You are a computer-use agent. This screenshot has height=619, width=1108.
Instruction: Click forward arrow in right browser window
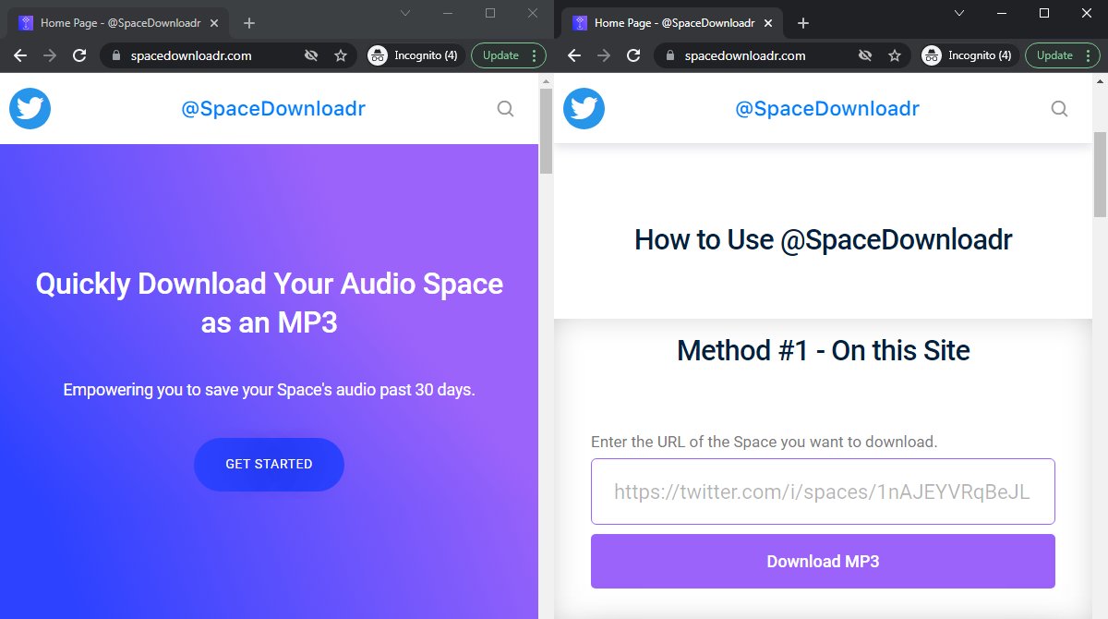[604, 55]
